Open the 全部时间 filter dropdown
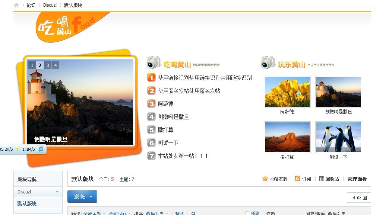 coord(120,213)
